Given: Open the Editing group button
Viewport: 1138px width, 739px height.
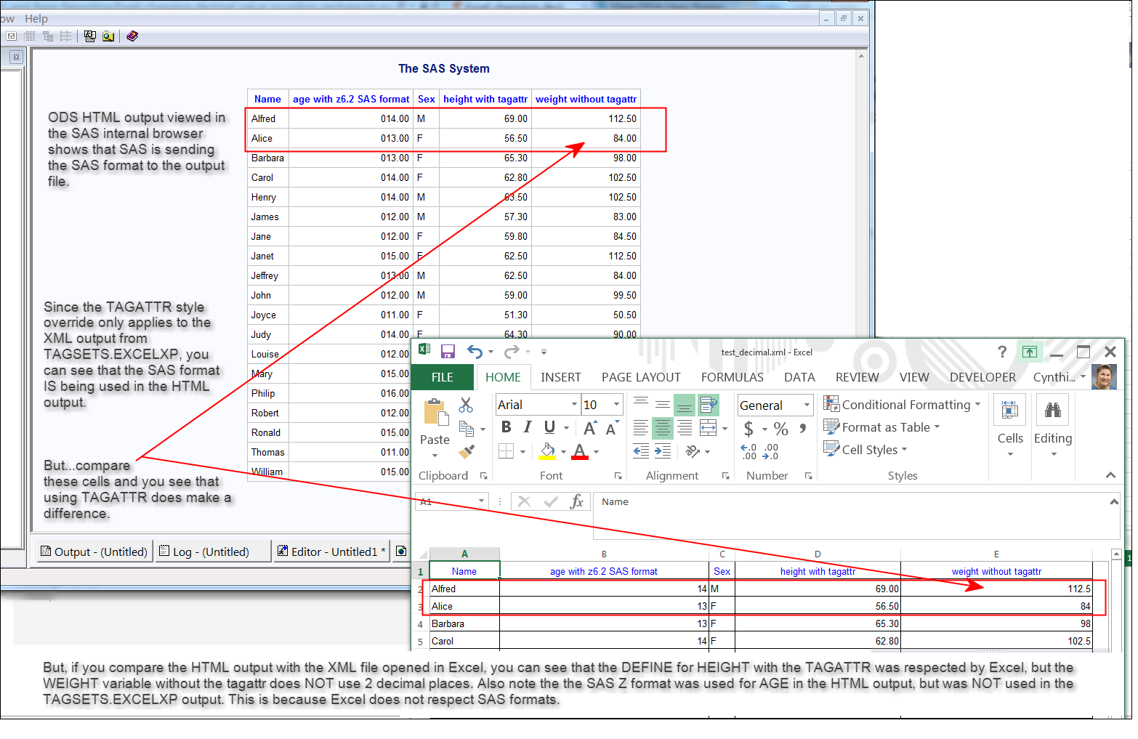Looking at the screenshot, I should coord(1053,427).
